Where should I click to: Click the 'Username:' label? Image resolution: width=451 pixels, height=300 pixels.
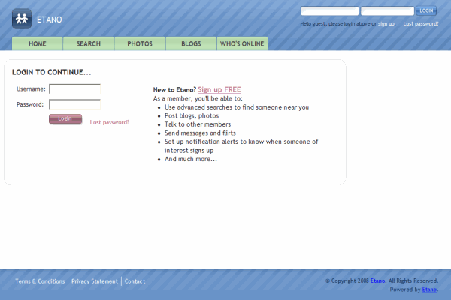[x=31, y=89]
